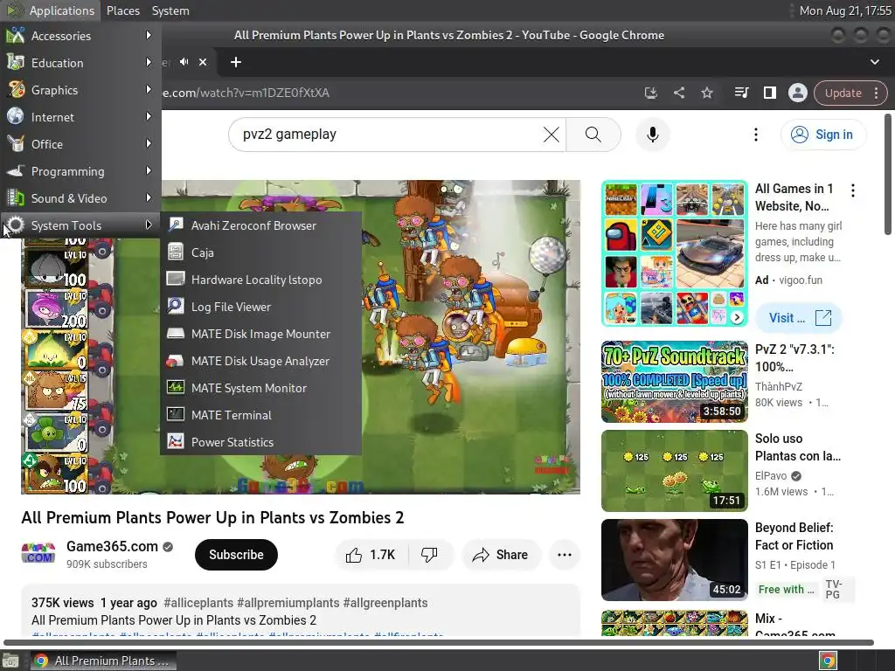Toggle Chrome side panel
Viewport: 895px width, 671px height.
pyautogui.click(x=769, y=93)
